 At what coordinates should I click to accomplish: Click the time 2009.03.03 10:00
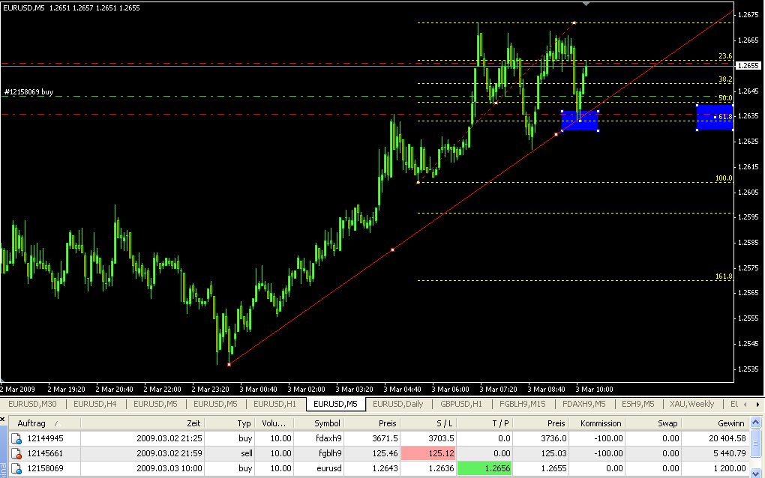point(169,469)
